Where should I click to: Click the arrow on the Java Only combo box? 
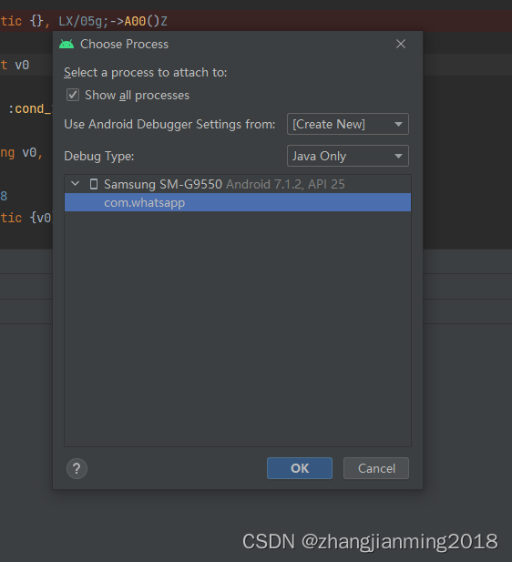pyautogui.click(x=398, y=156)
